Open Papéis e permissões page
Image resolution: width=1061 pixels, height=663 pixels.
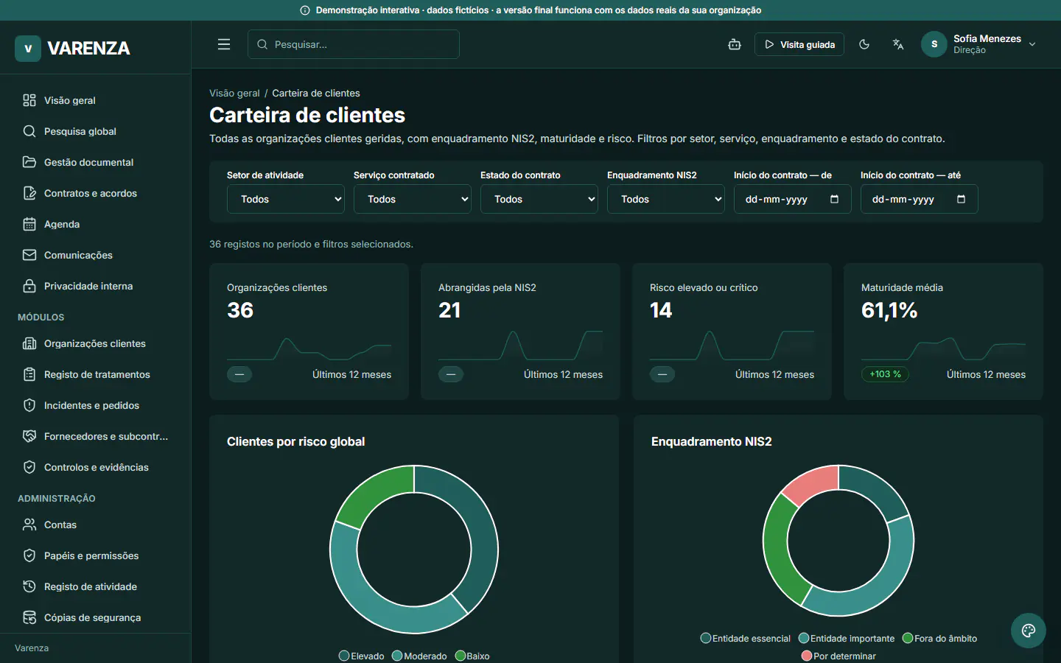click(96, 555)
